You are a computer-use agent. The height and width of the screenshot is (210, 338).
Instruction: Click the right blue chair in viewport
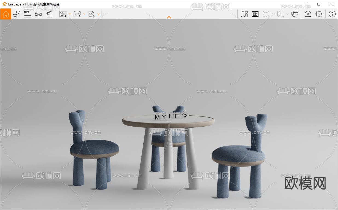pos(239,156)
